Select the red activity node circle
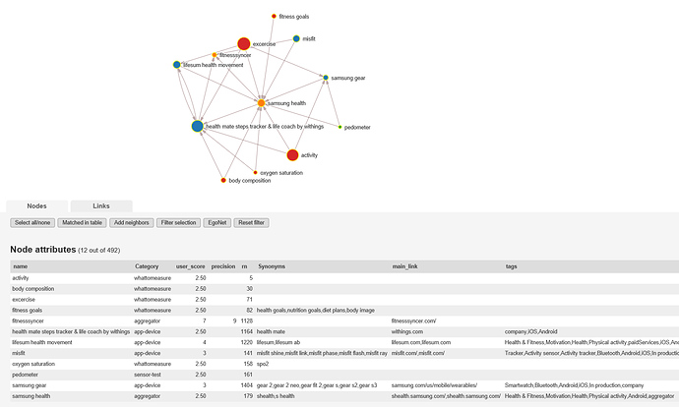This screenshot has width=679, height=407. pyautogui.click(x=292, y=155)
